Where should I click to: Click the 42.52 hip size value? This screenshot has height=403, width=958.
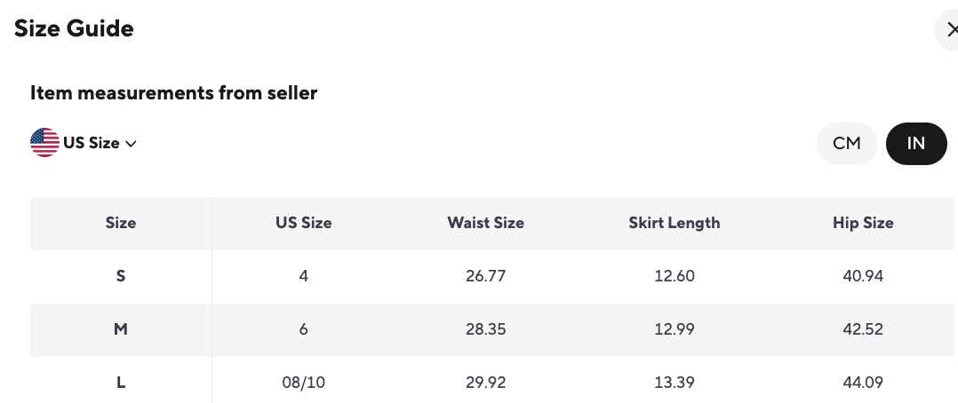[x=862, y=329]
